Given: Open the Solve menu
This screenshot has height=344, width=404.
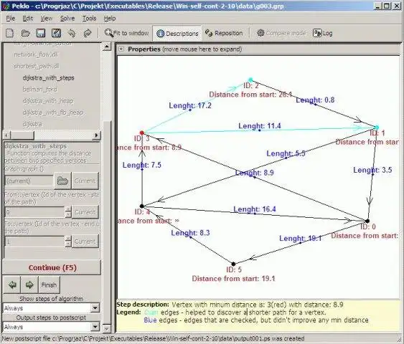Looking at the screenshot, I should [67, 19].
